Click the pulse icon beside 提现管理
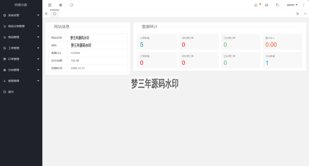 tap(5, 81)
